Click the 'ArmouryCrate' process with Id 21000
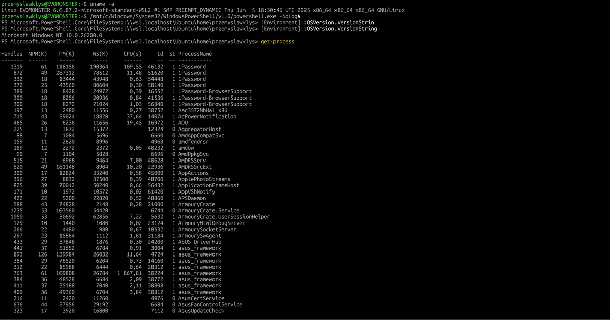The height and width of the screenshot is (320, 610). coord(197,204)
